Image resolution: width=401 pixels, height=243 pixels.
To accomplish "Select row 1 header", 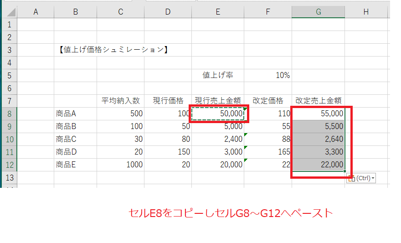I will pyautogui.click(x=10, y=25).
